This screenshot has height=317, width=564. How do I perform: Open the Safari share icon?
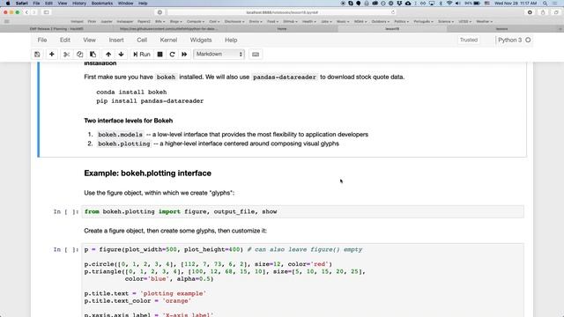543,12
